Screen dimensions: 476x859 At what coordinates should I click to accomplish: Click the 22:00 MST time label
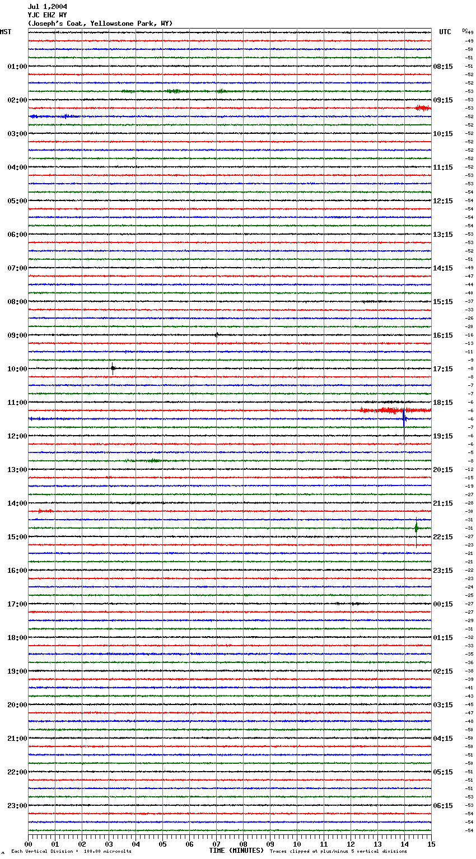pos(17,772)
